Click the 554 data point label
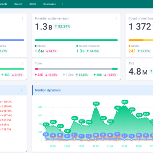 146,114
